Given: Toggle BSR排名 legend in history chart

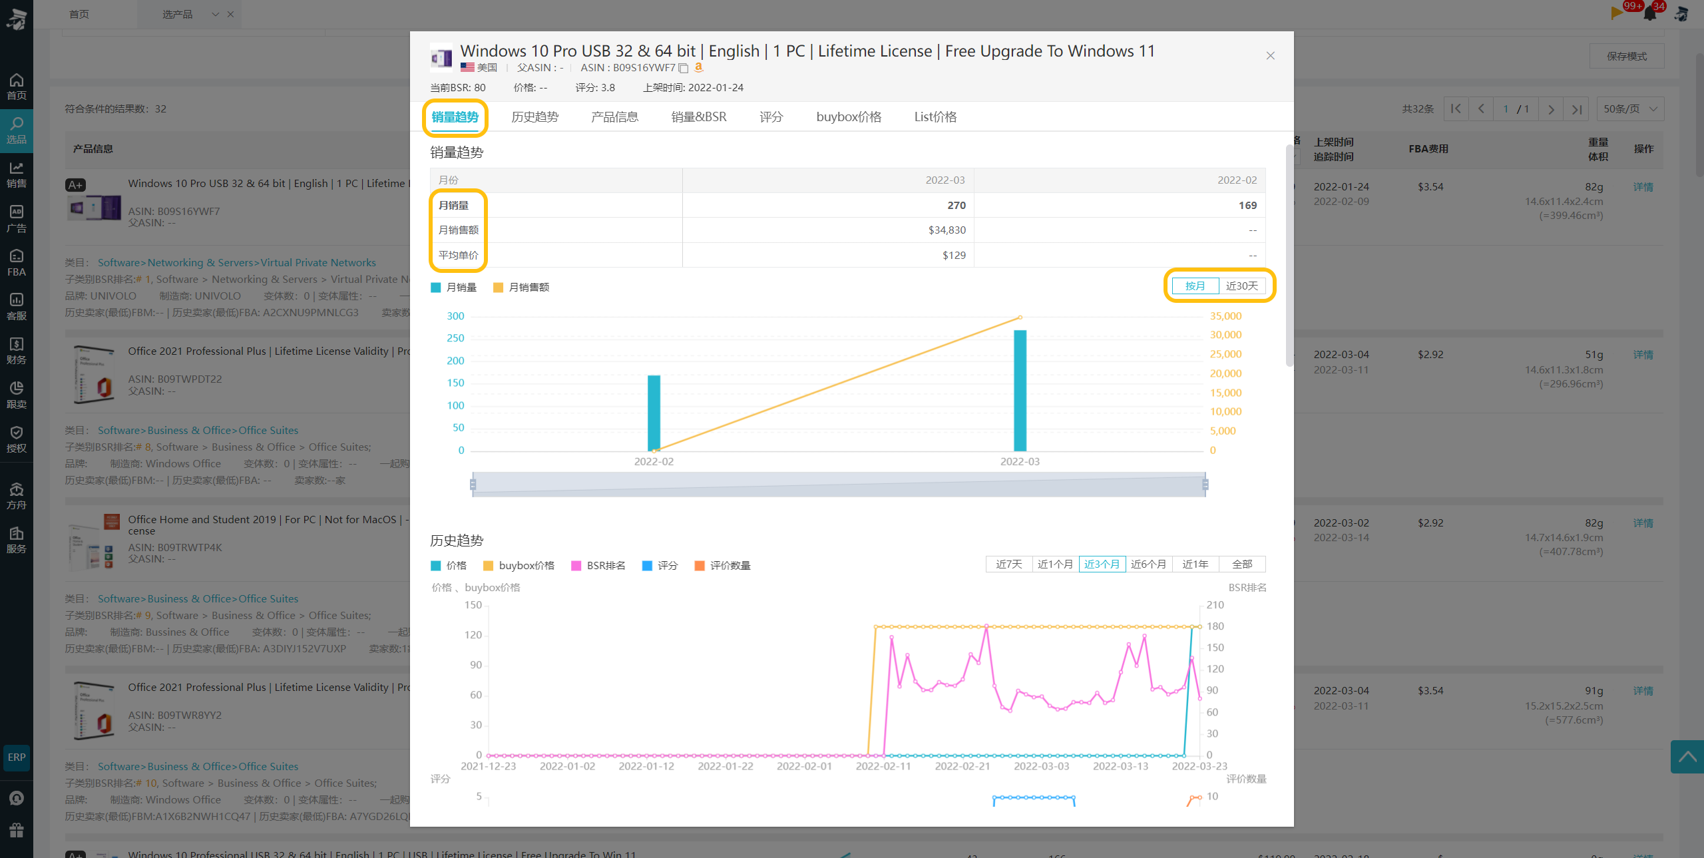Looking at the screenshot, I should coord(599,566).
